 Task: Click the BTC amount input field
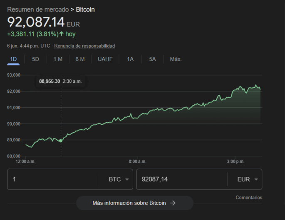pyautogui.click(x=52, y=179)
